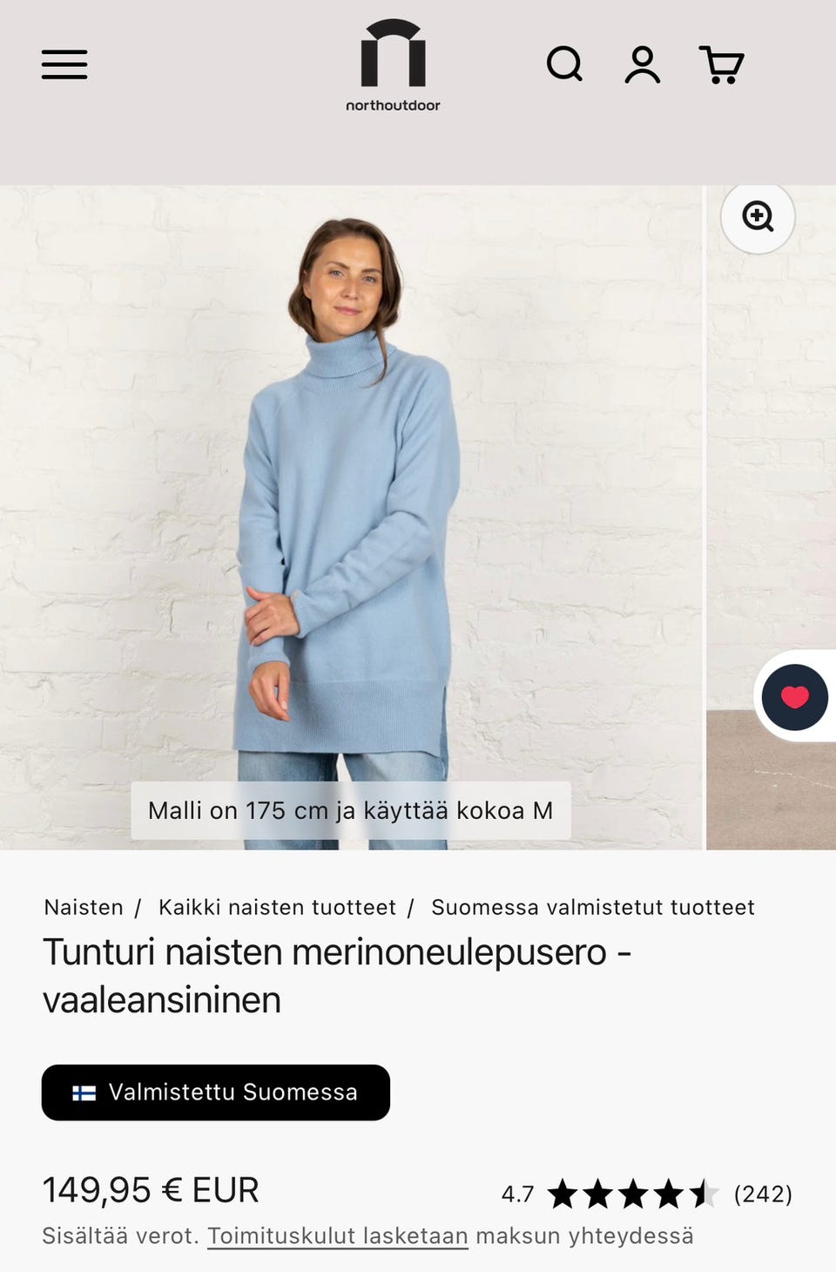The height and width of the screenshot is (1272, 836).
Task: Zoom product image with magnifier plus icon
Action: 758,216
